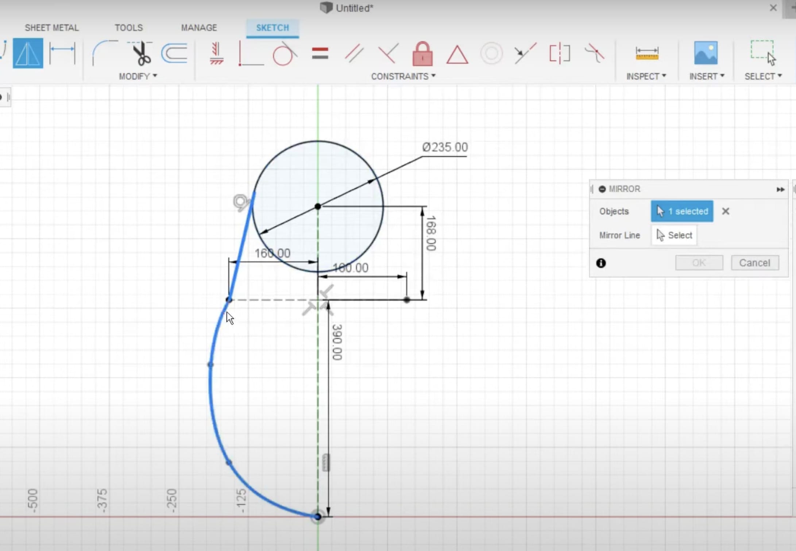Click the Mirror Line Select button
The height and width of the screenshot is (551, 796).
(674, 235)
